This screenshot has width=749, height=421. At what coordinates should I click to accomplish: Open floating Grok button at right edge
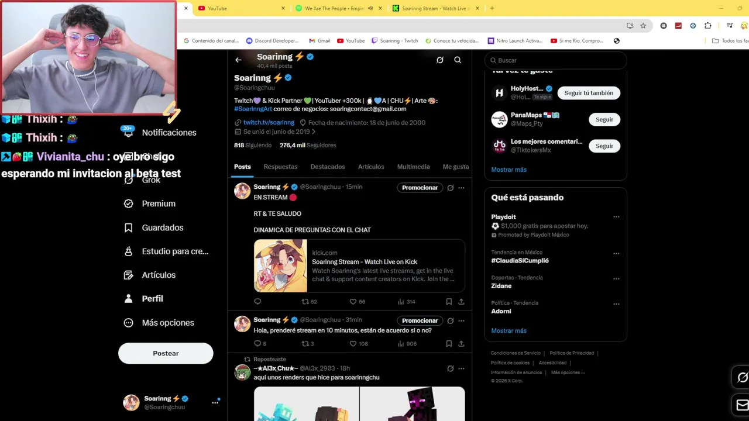pyautogui.click(x=741, y=378)
